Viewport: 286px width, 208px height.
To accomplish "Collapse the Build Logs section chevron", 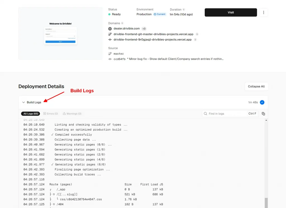I will click(23, 102).
